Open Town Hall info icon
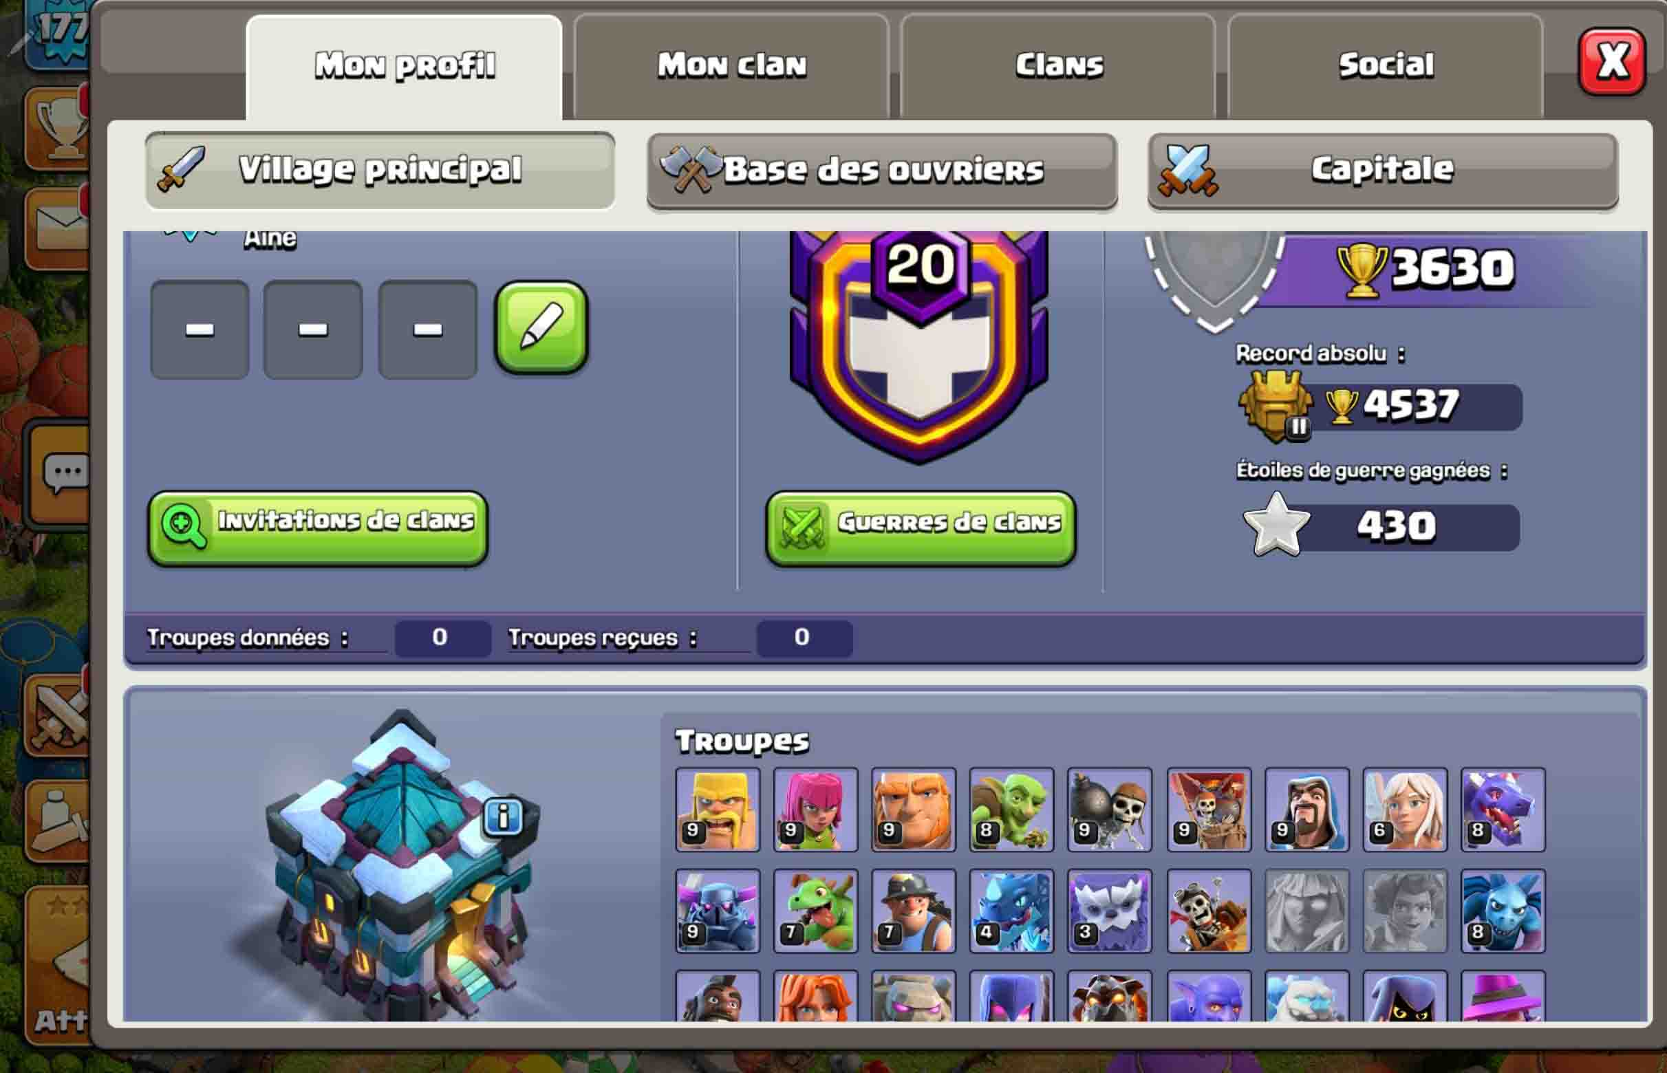Viewport: 1667px width, 1073px height. click(x=503, y=815)
